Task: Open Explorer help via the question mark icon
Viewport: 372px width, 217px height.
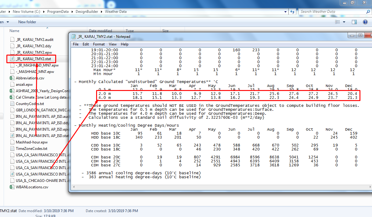Action: pos(365,22)
